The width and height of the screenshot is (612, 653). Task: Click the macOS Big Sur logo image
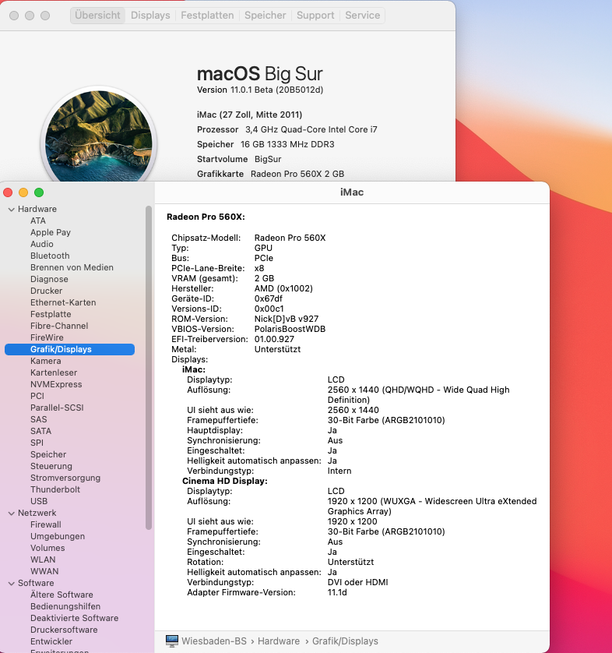pos(99,137)
